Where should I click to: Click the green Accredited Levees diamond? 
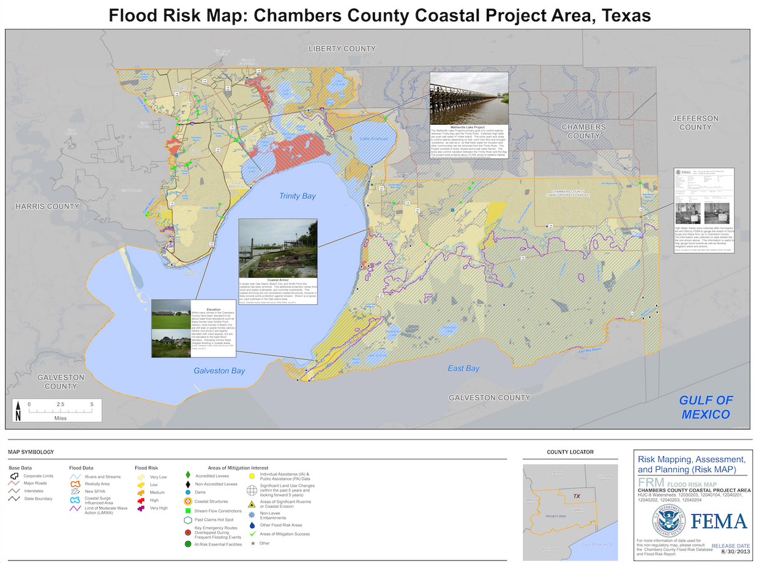(187, 475)
